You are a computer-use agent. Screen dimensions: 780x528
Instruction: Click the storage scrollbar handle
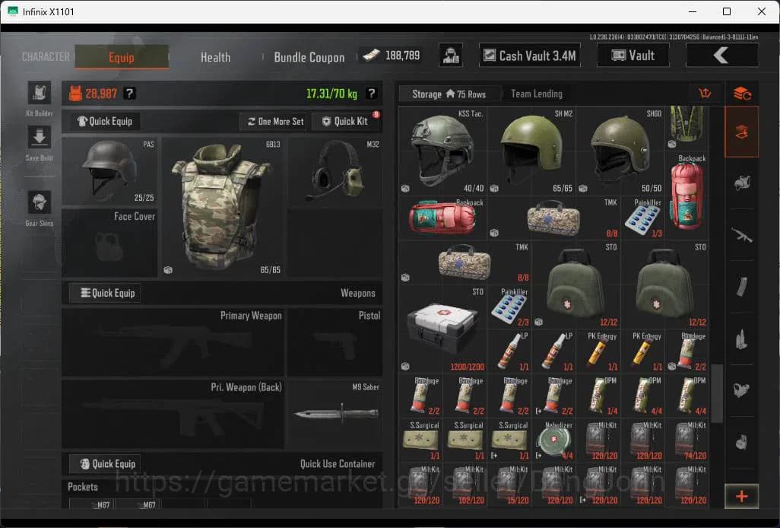716,393
